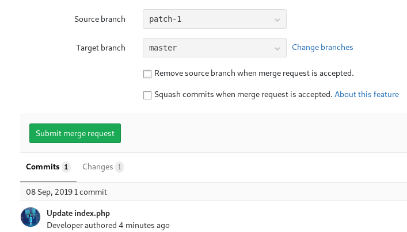Enable the Squash commits checkbox
Image resolution: width=407 pixels, height=232 pixels.
coord(147,95)
